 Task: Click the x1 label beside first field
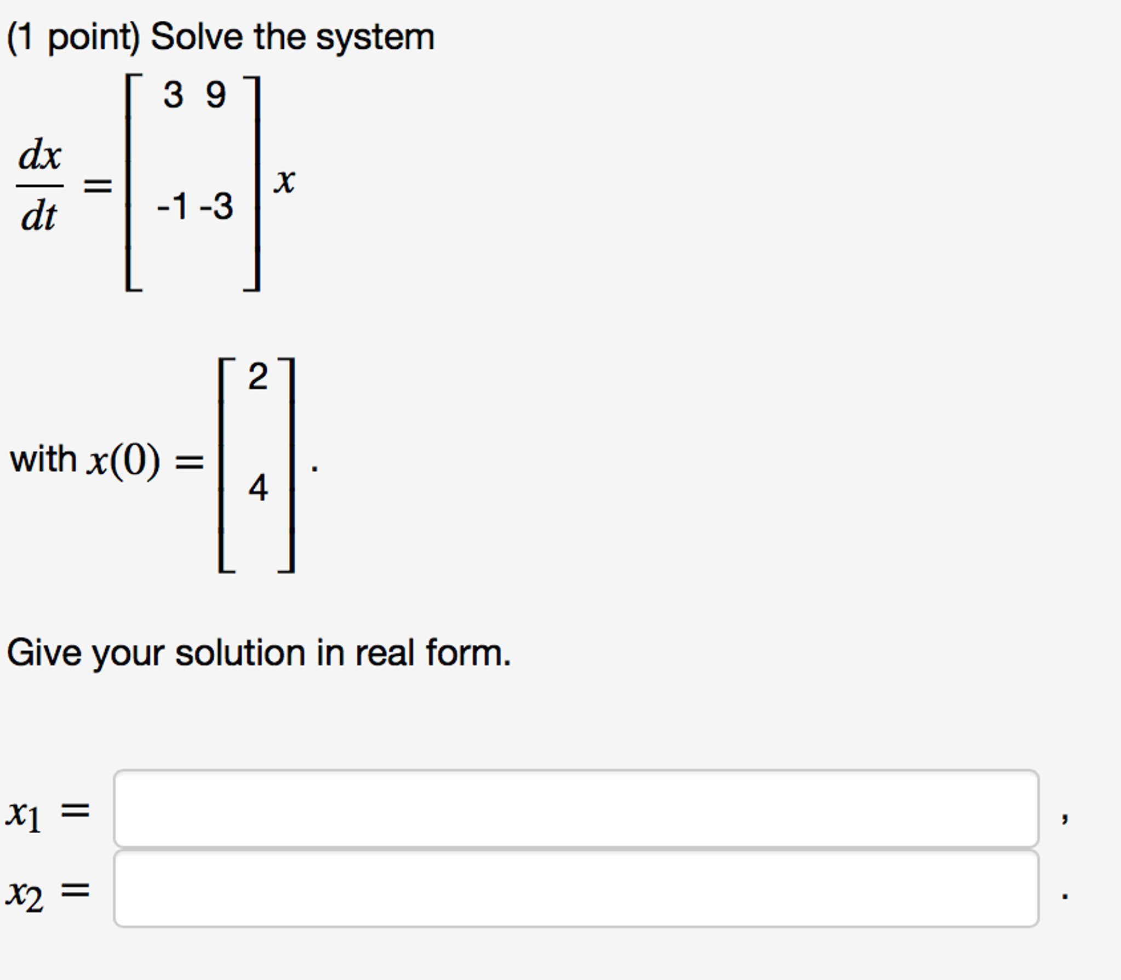coord(23,814)
